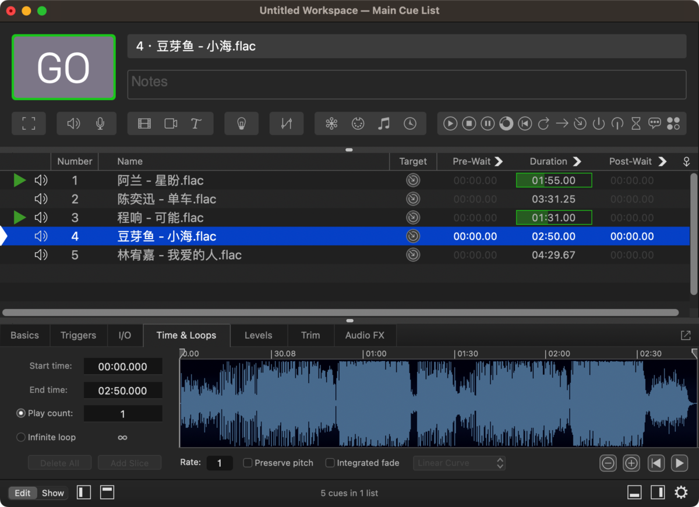Toggle the left sidebar panel
The height and width of the screenshot is (507, 699).
84,492
